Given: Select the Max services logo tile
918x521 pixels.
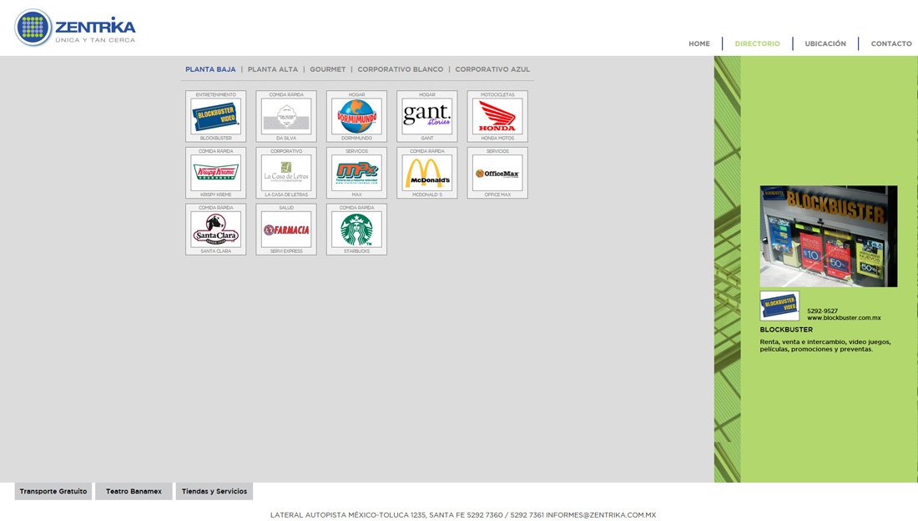Looking at the screenshot, I should point(356,173).
